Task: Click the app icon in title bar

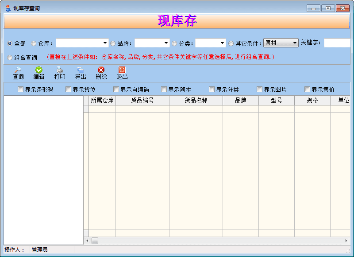Action: 8,8
